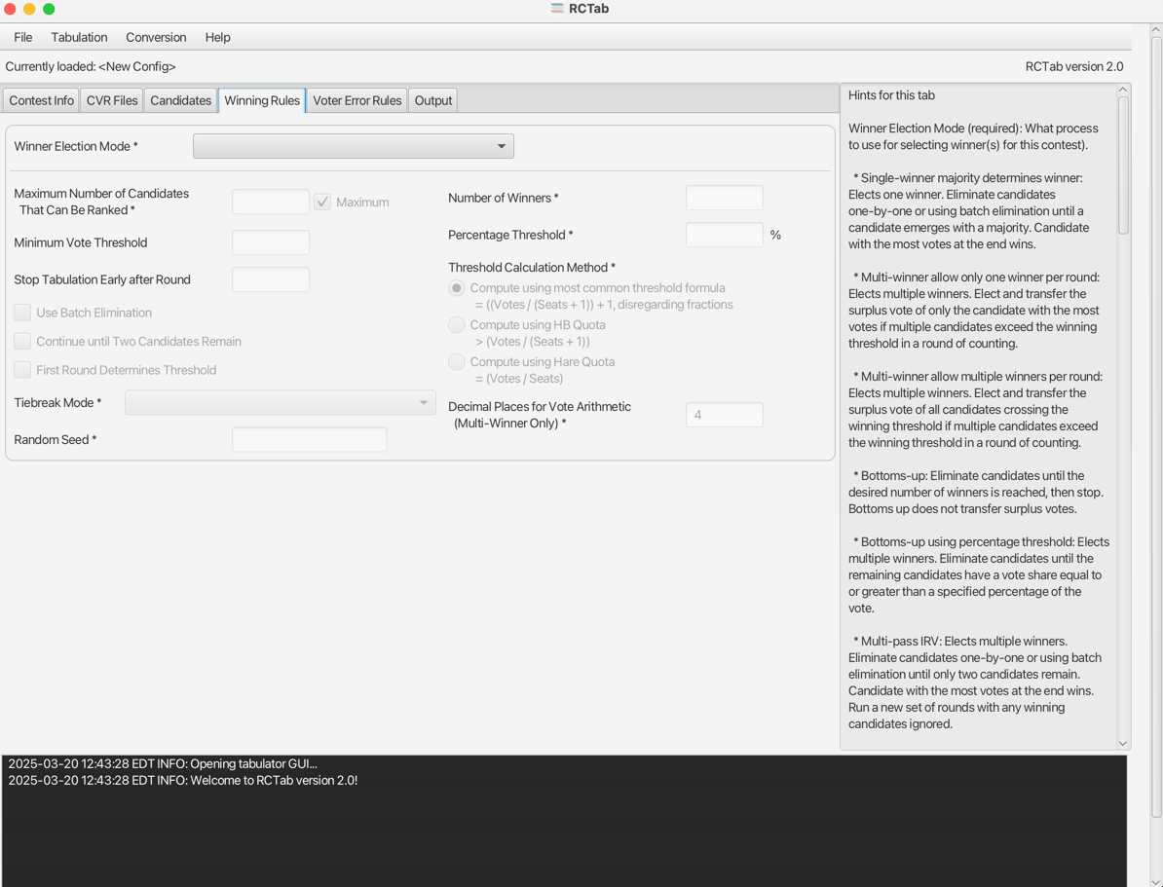Click the 'Threshold Calculation Method' label

point(531,268)
